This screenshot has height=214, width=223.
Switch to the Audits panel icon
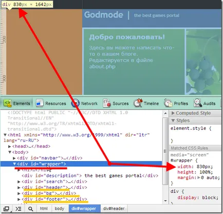198,103
